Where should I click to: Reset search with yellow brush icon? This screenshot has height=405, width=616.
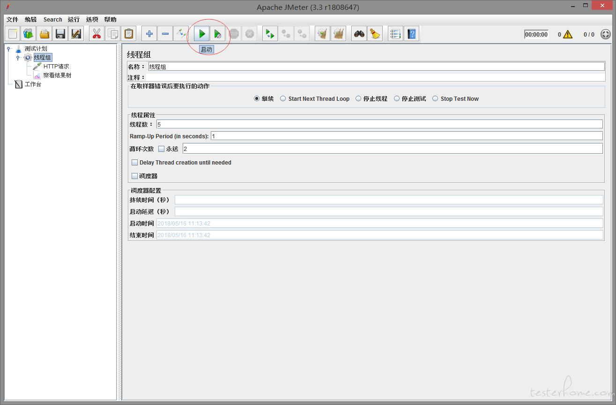(x=375, y=34)
